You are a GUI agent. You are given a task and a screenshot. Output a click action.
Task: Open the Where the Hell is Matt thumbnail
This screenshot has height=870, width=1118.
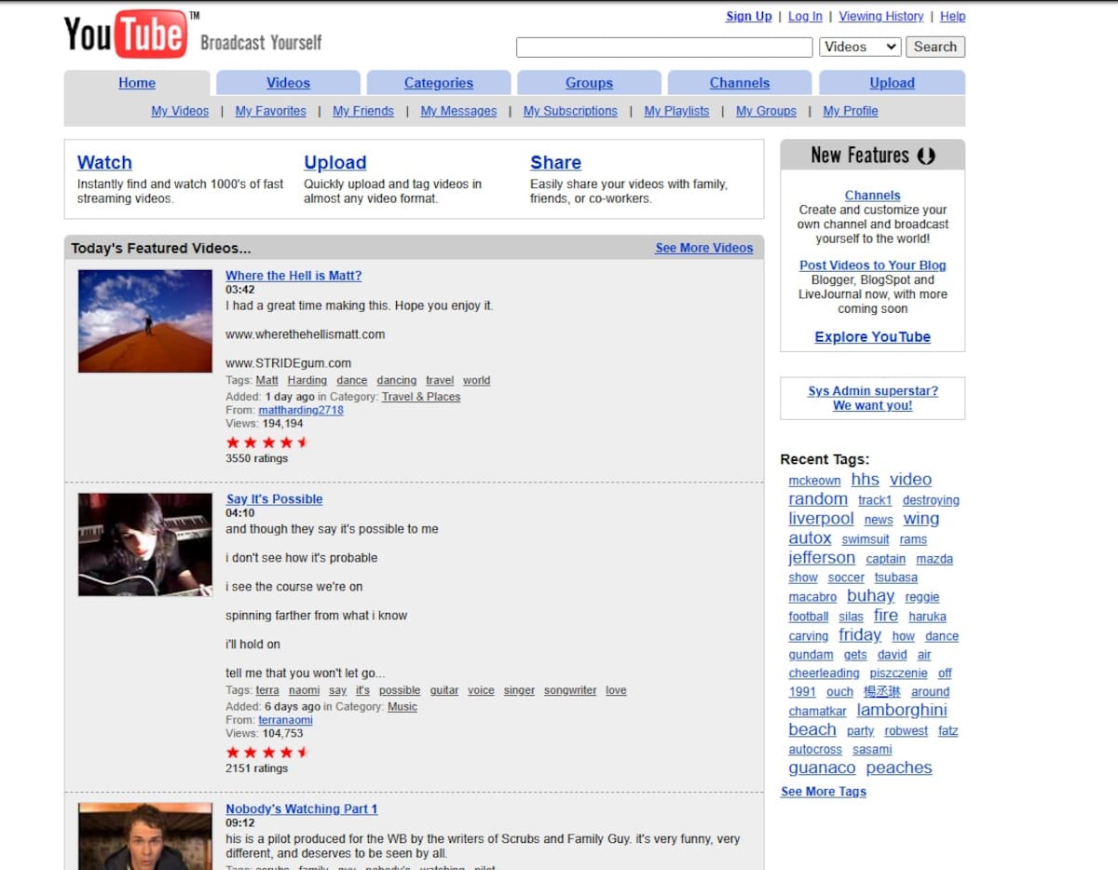tap(145, 321)
